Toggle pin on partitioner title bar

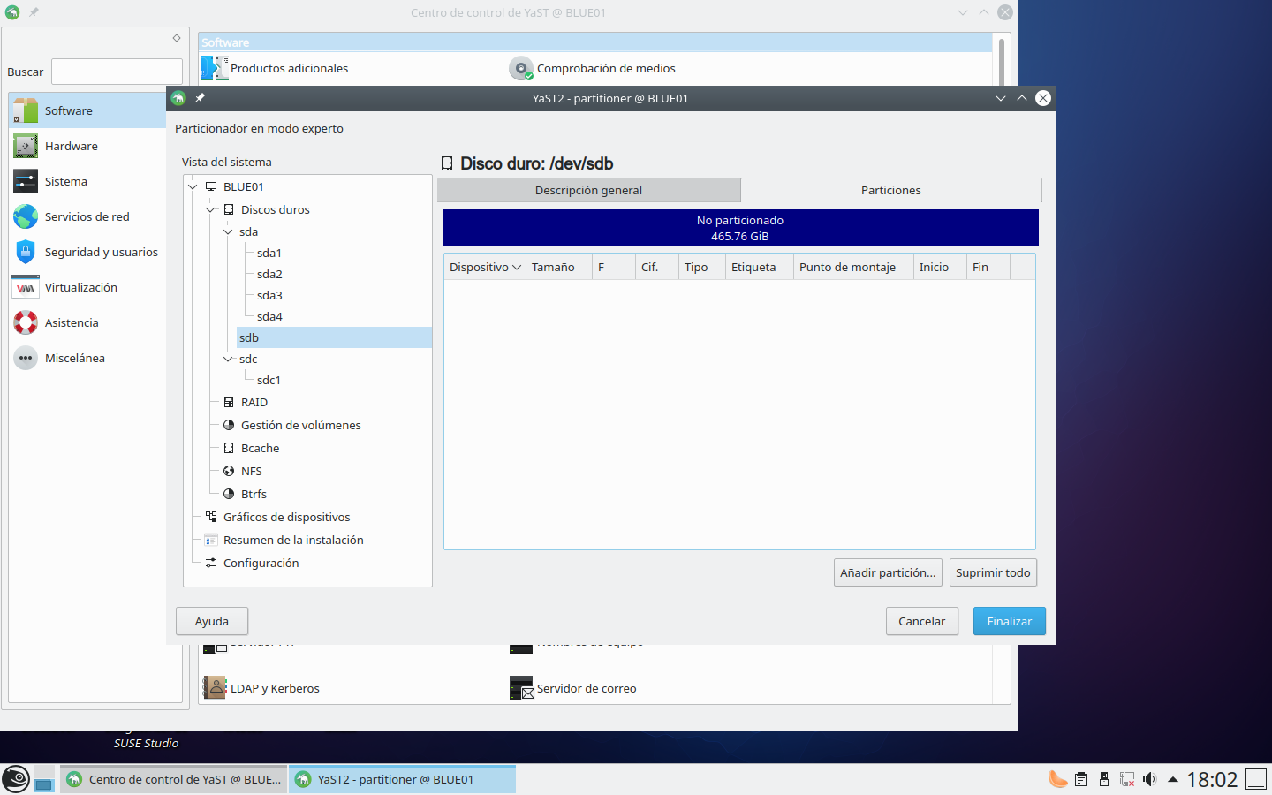click(x=200, y=98)
